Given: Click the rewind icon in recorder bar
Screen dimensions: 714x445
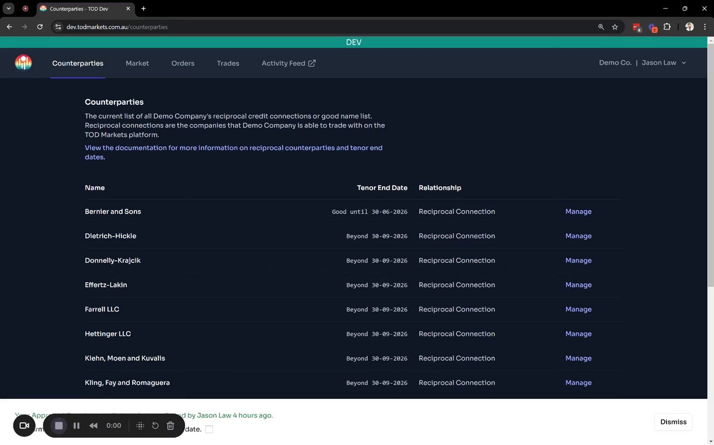Looking at the screenshot, I should coord(93,426).
